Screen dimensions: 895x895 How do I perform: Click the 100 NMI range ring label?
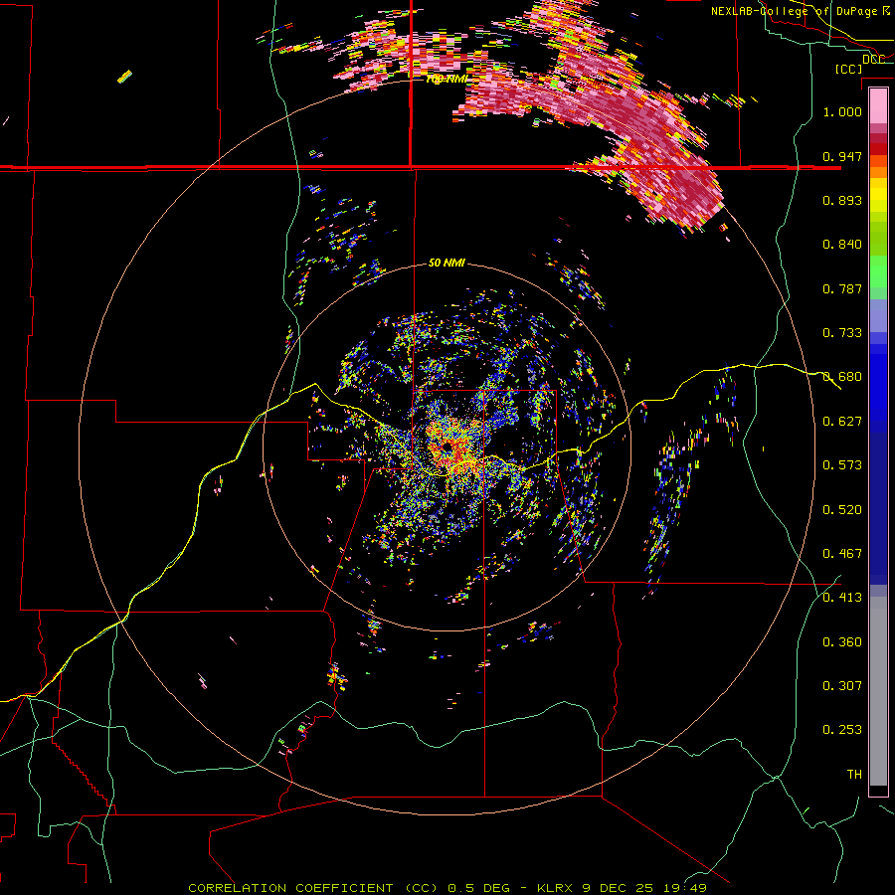(447, 79)
